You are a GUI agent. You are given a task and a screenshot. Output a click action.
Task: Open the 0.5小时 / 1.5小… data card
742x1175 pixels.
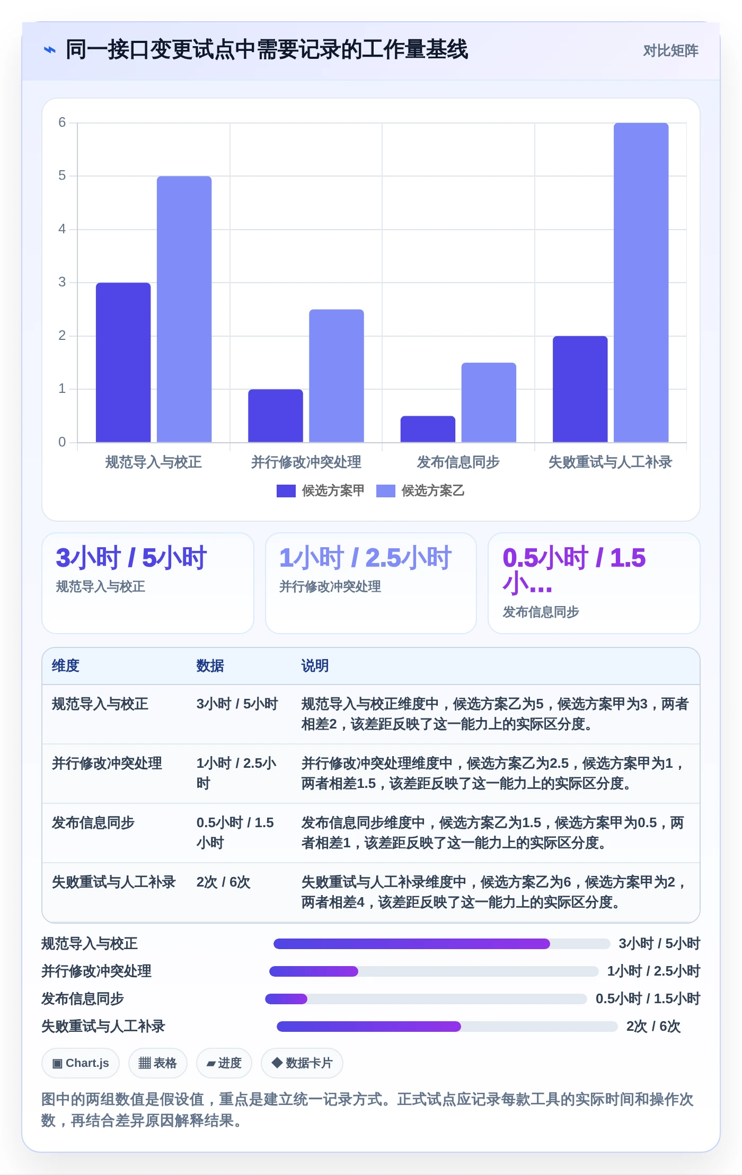(x=594, y=583)
